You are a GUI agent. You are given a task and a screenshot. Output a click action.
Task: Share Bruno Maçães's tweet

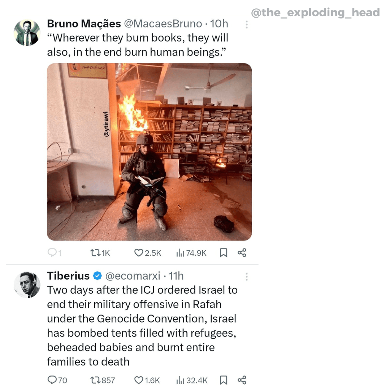tap(242, 253)
